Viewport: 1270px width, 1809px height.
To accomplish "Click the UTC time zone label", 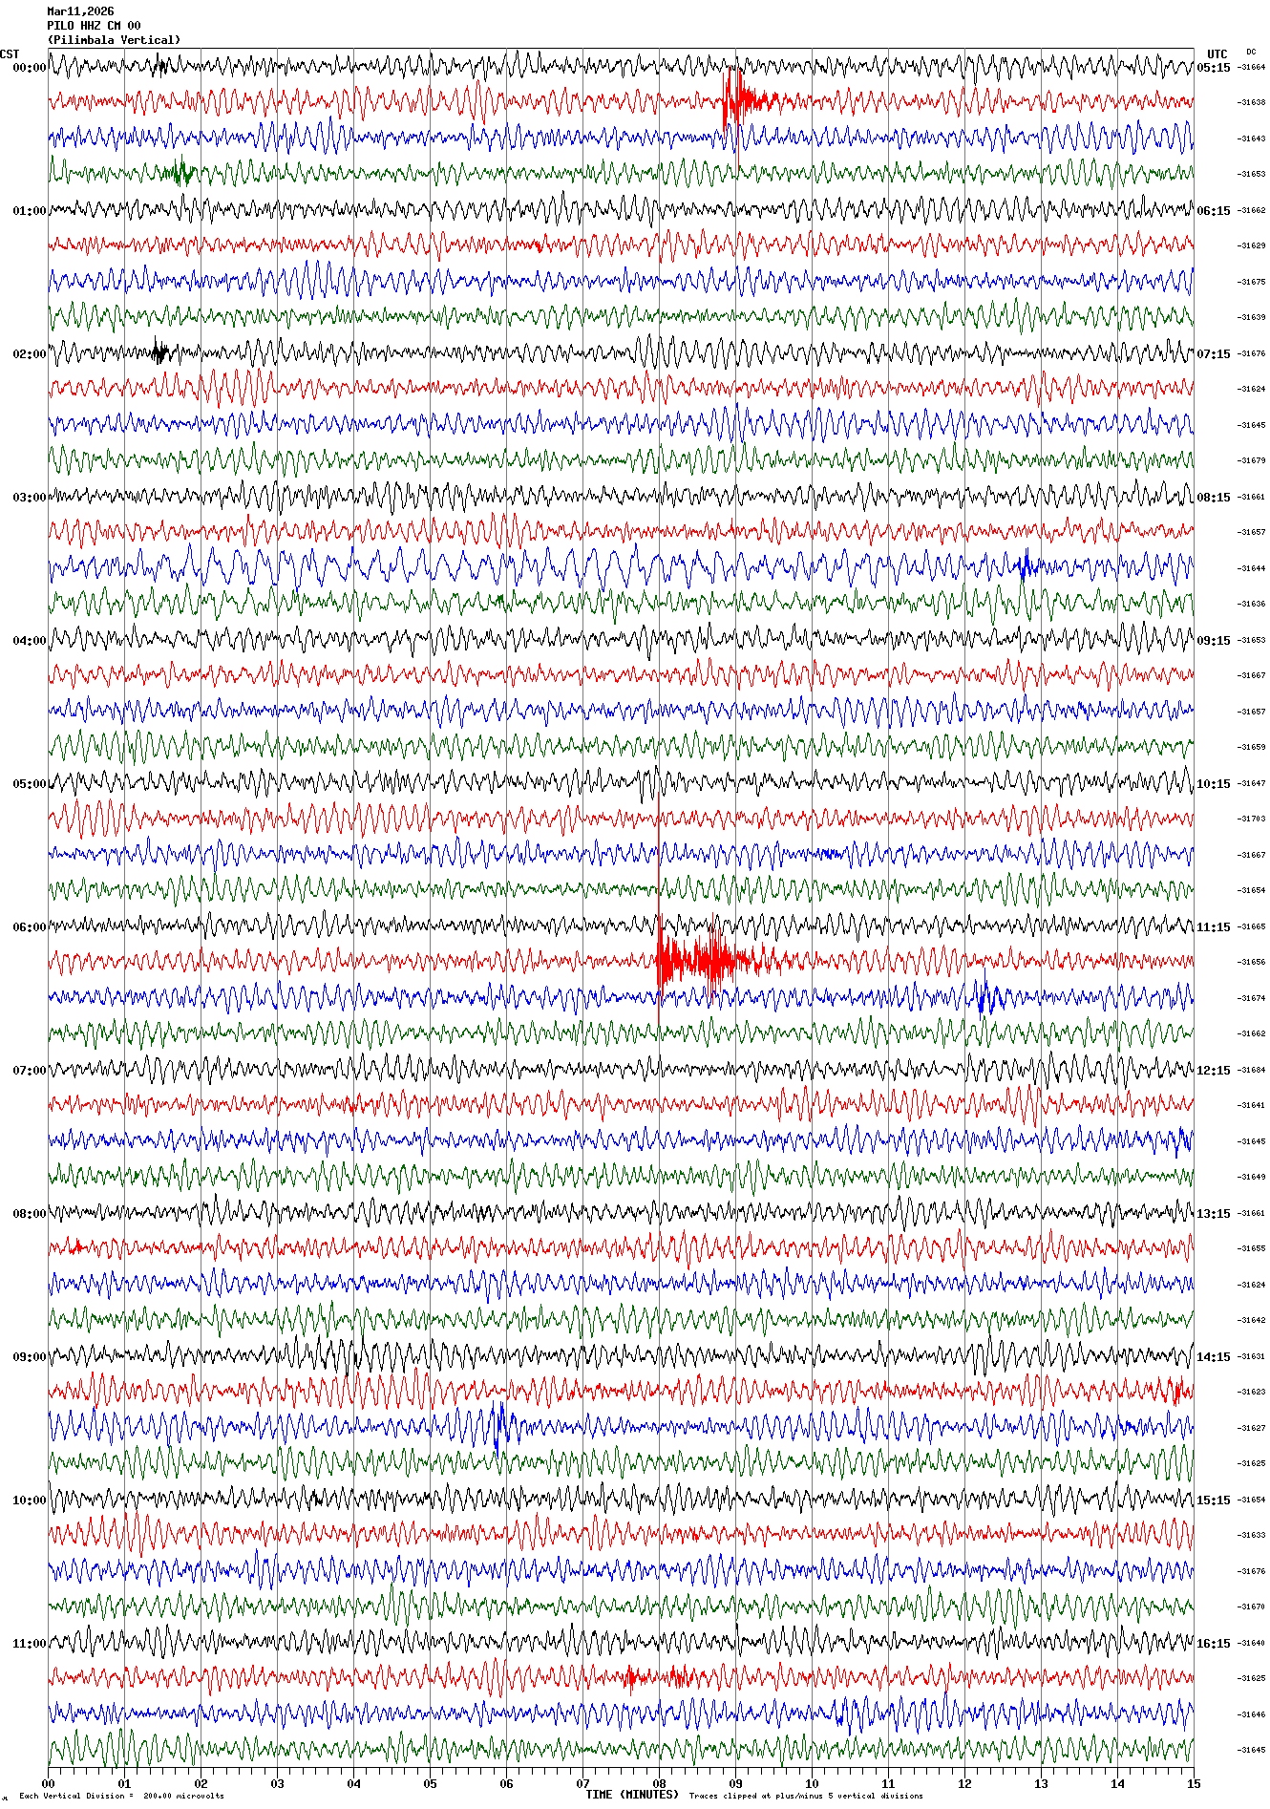I will [x=1217, y=54].
